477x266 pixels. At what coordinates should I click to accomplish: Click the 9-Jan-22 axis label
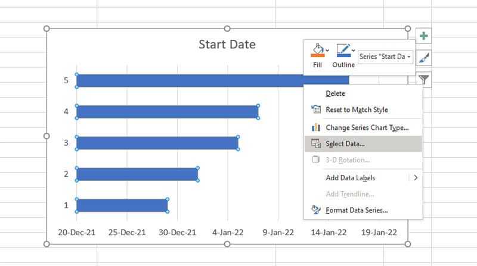(278, 233)
